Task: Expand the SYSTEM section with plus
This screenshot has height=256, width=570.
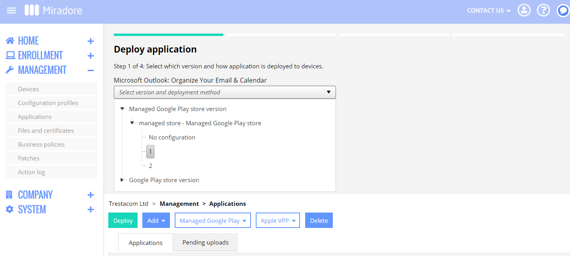Action: (x=91, y=210)
